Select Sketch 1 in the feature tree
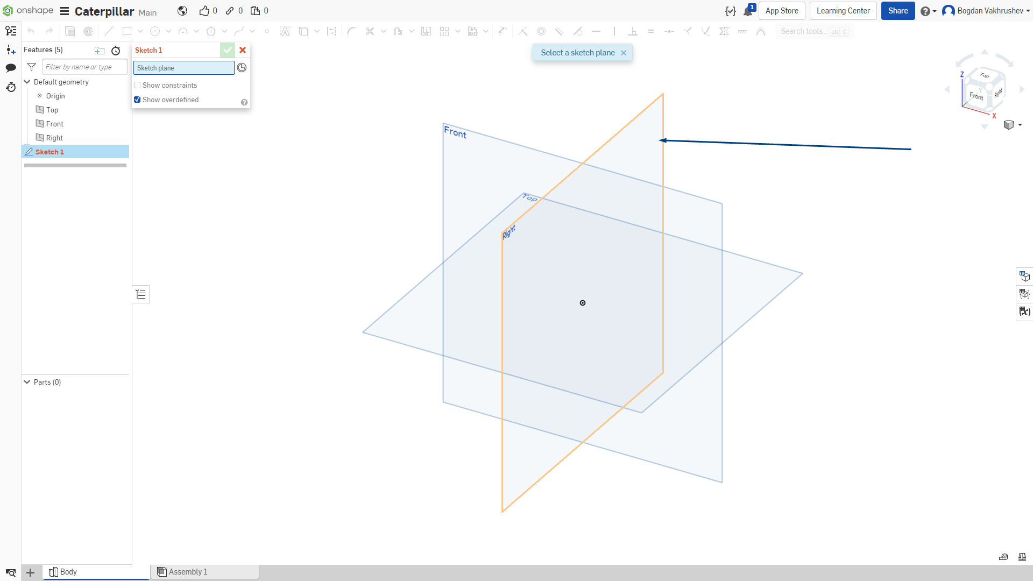The image size is (1033, 581). [x=75, y=152]
